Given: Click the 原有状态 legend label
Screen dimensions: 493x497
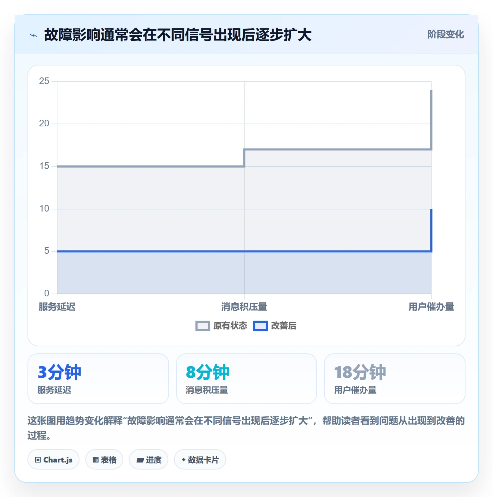Looking at the screenshot, I should pyautogui.click(x=230, y=326).
